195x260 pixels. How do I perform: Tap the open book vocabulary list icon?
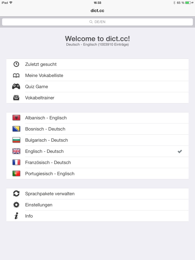point(16,76)
